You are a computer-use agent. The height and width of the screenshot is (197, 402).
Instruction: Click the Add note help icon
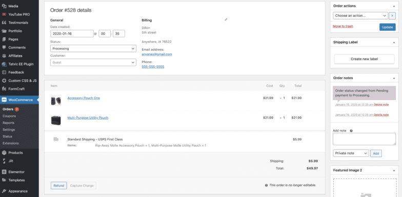coord(351,131)
